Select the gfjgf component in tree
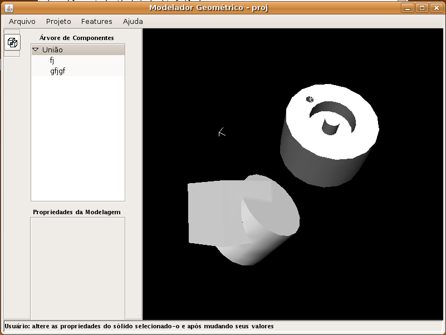This screenshot has width=446, height=335. pos(57,71)
